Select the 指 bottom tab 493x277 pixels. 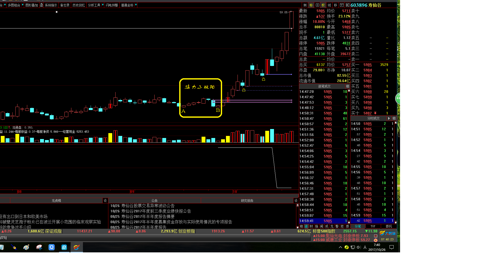(x=317, y=226)
